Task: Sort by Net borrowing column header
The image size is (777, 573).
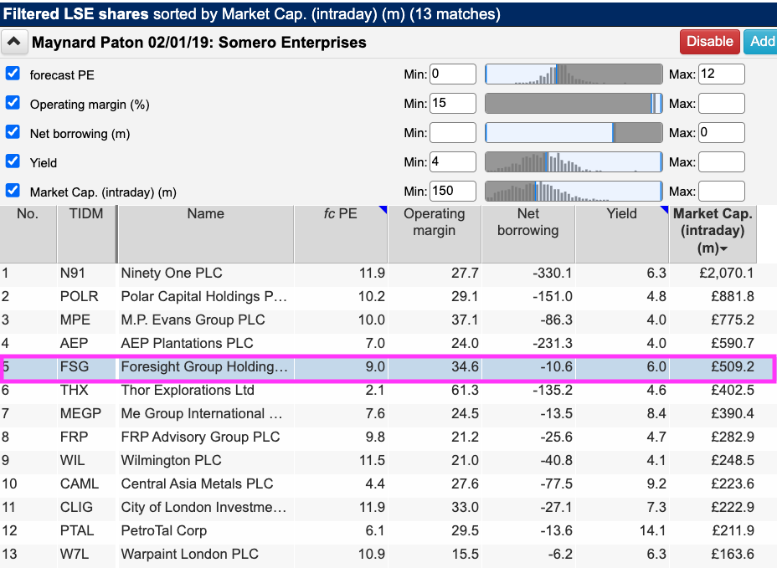Action: click(x=528, y=233)
